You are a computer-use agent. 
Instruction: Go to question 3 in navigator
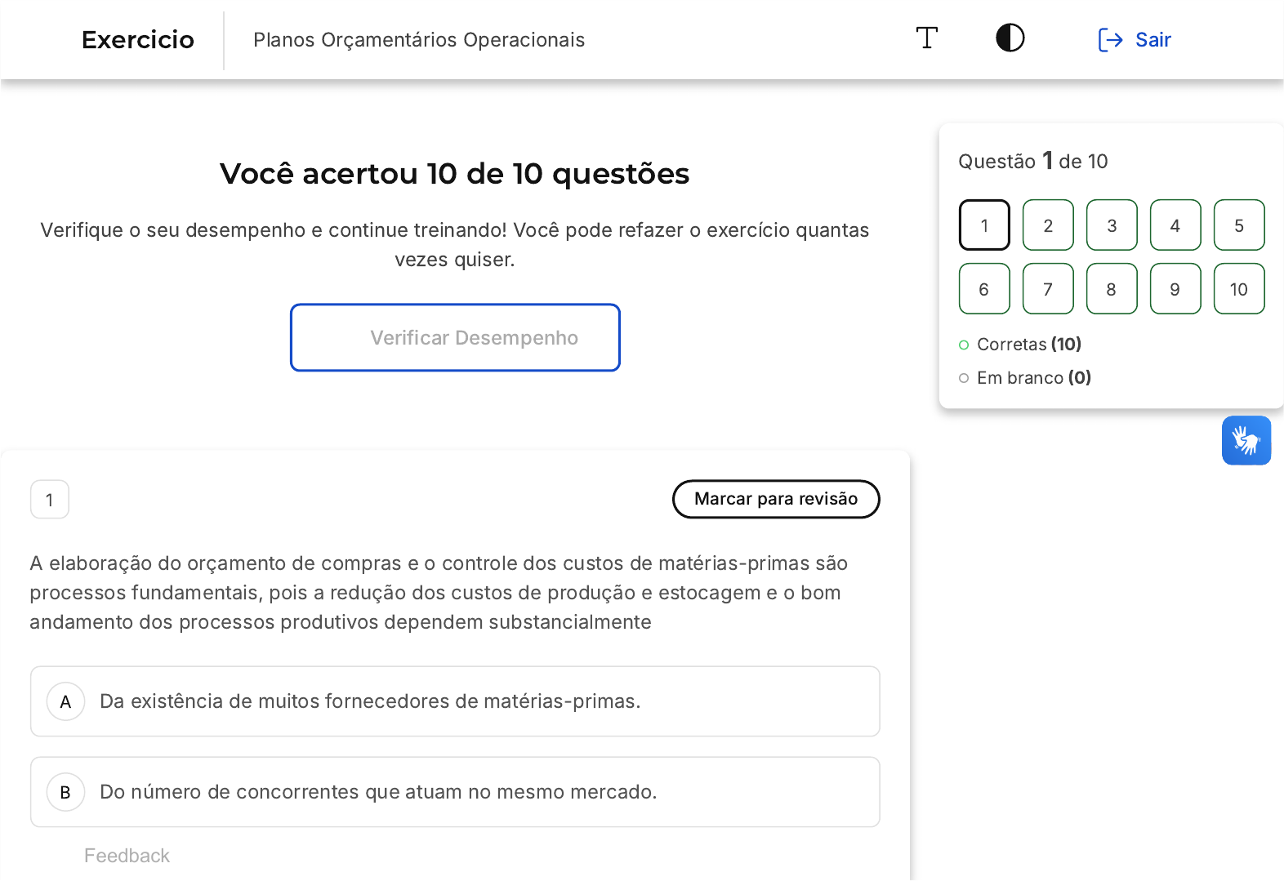pos(1112,225)
